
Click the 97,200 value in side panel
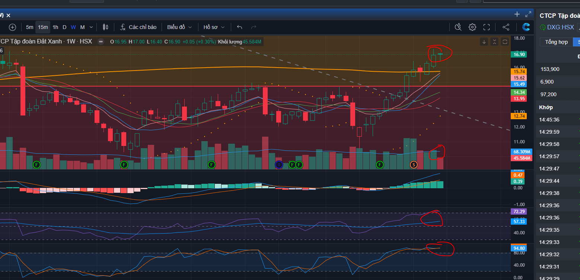click(548, 94)
